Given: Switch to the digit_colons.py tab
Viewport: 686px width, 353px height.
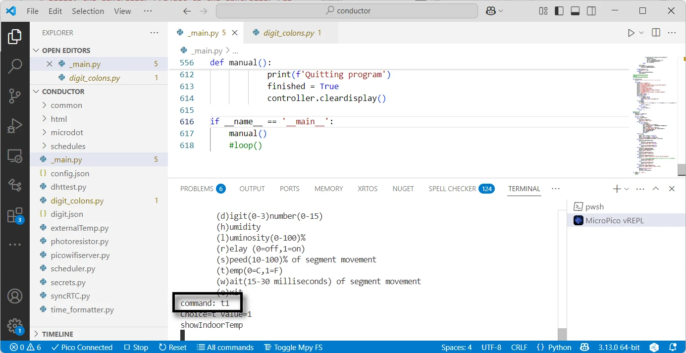Looking at the screenshot, I should point(291,33).
